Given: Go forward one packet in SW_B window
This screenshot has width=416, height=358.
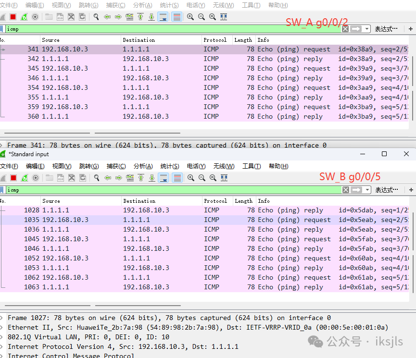Looking at the screenshot, I should 119,178.
